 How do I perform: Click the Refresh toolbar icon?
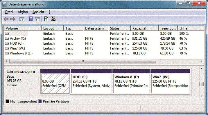tap(46, 19)
